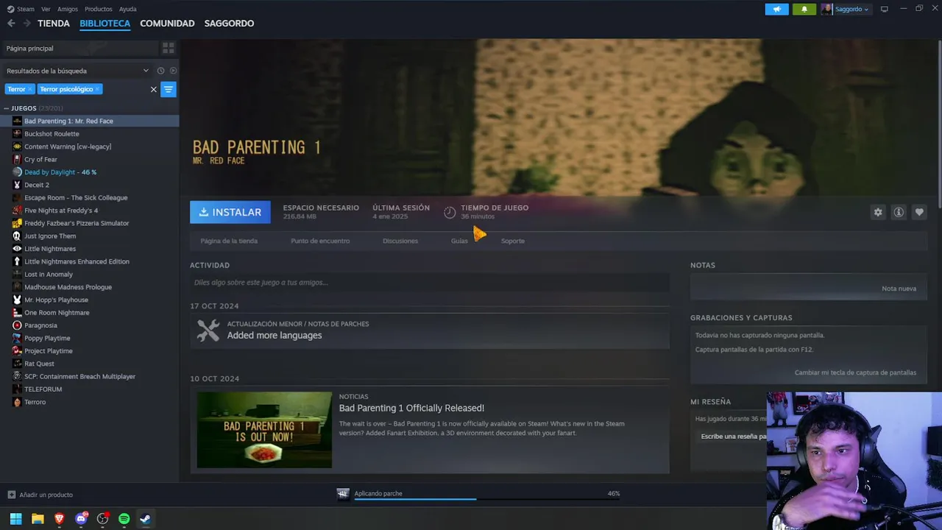Click the Little Nightmares game icon
The image size is (942, 530).
click(x=17, y=249)
